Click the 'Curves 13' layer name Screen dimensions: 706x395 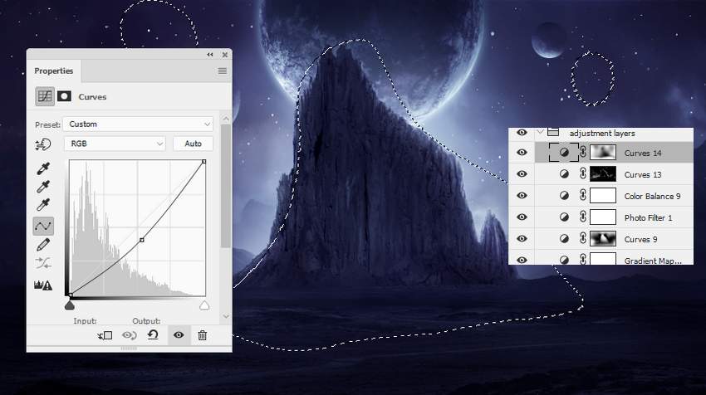643,174
